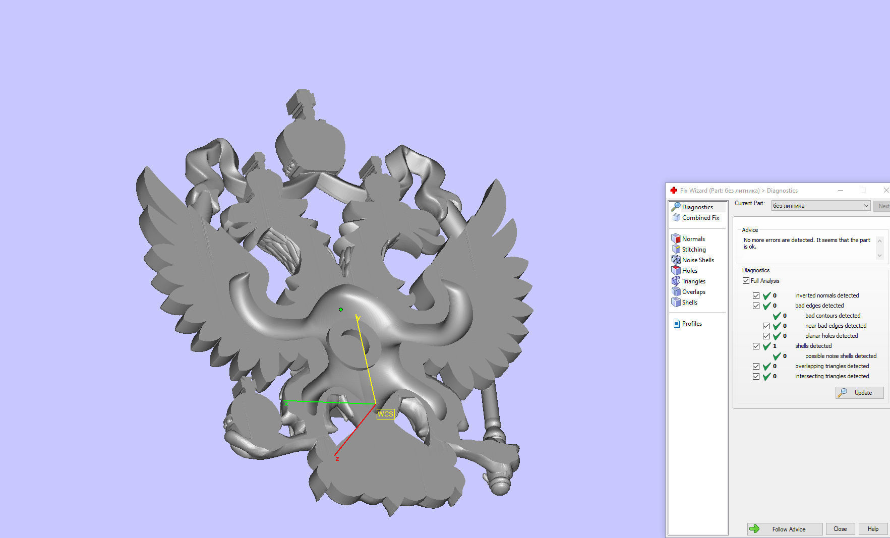The image size is (890, 538).
Task: Click the WCS coordinate label
Action: (385, 414)
